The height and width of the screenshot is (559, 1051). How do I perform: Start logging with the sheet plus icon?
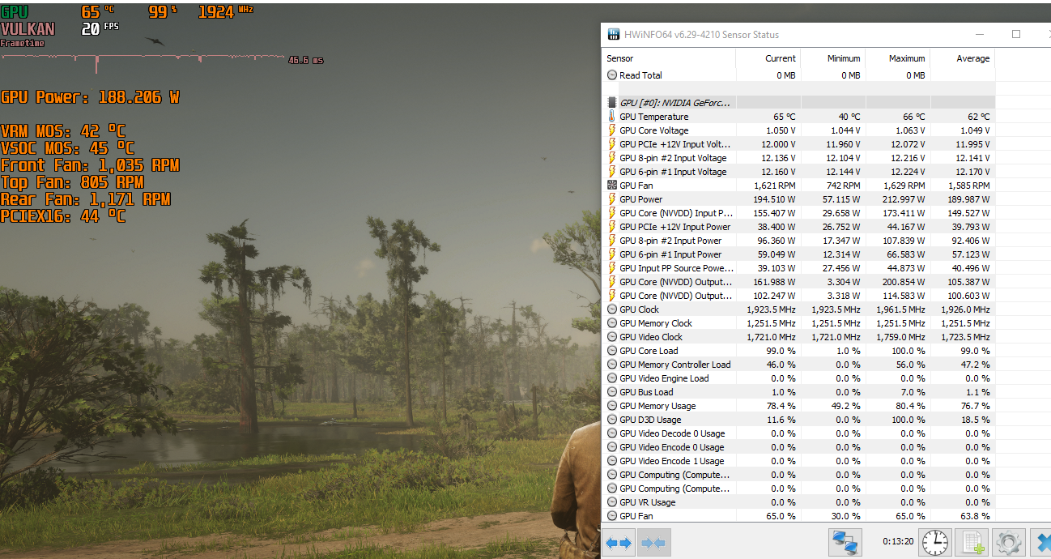click(971, 542)
